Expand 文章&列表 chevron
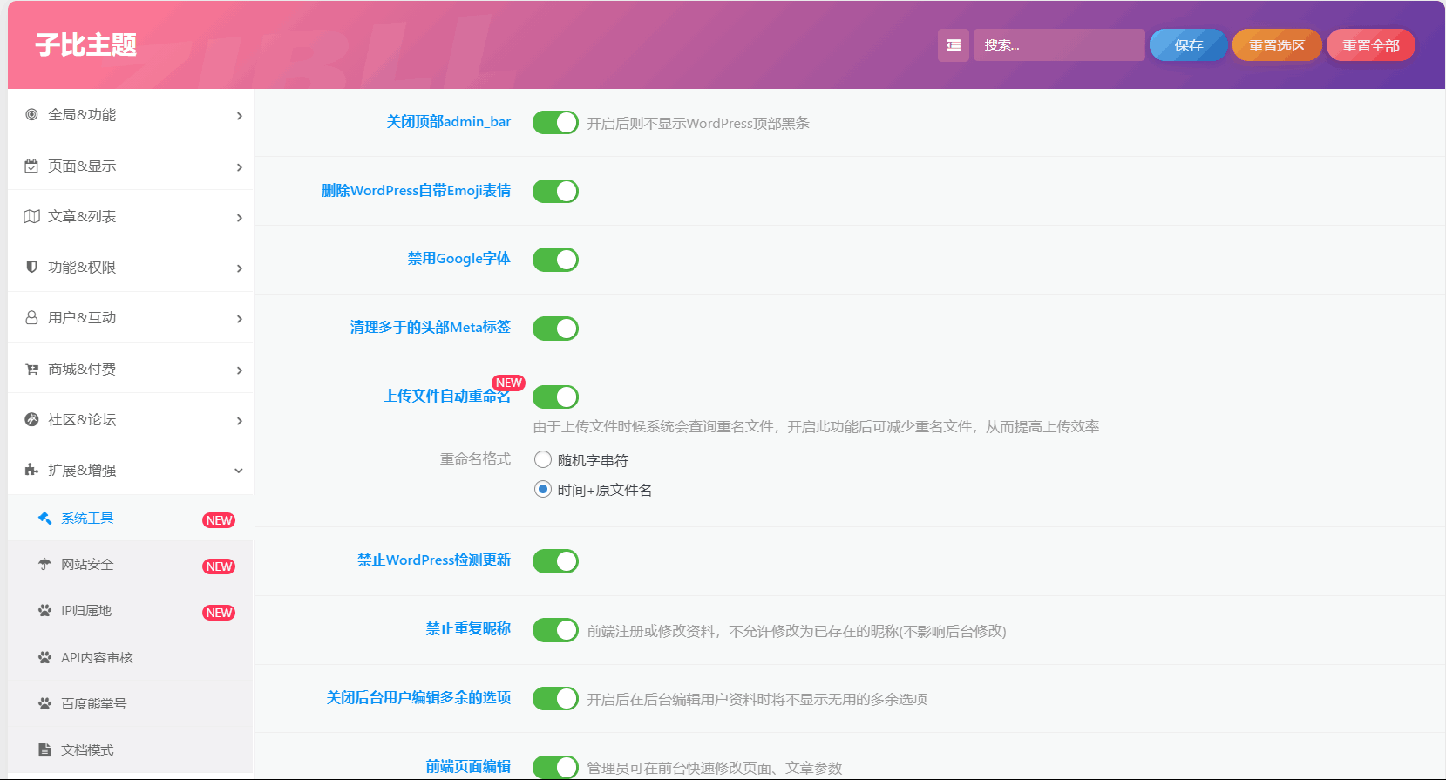This screenshot has height=780, width=1446. 239,218
